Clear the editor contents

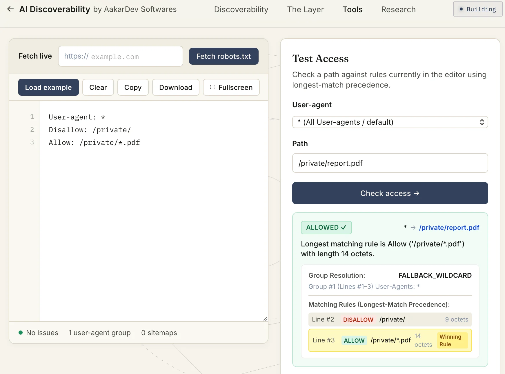coord(98,87)
